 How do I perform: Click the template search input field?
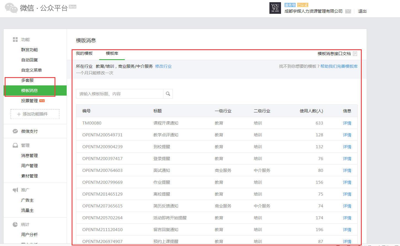click(120, 94)
